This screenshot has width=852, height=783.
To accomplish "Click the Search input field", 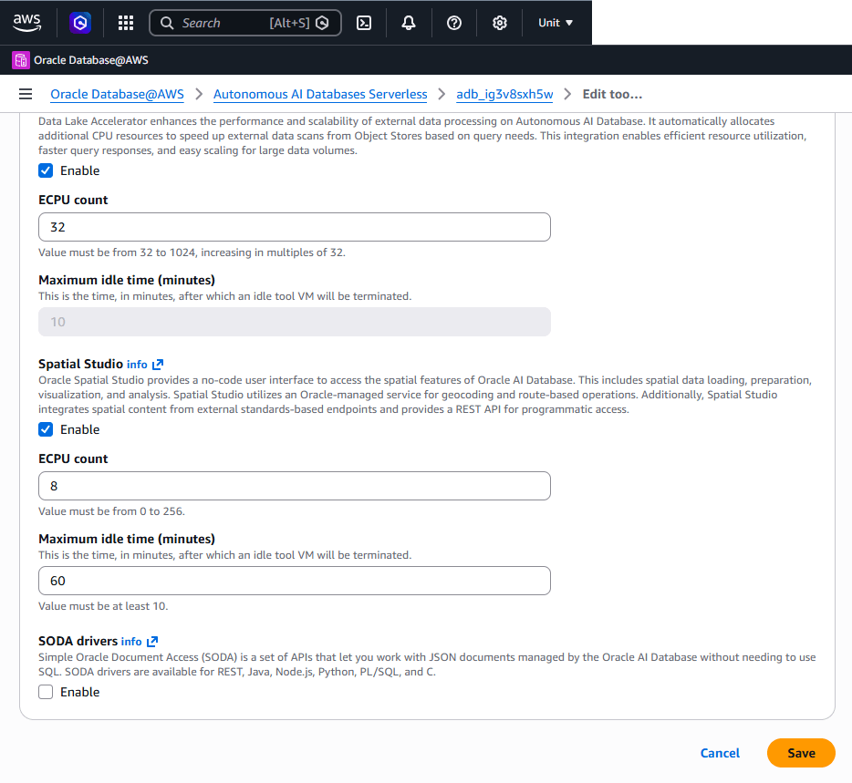I will [x=245, y=23].
